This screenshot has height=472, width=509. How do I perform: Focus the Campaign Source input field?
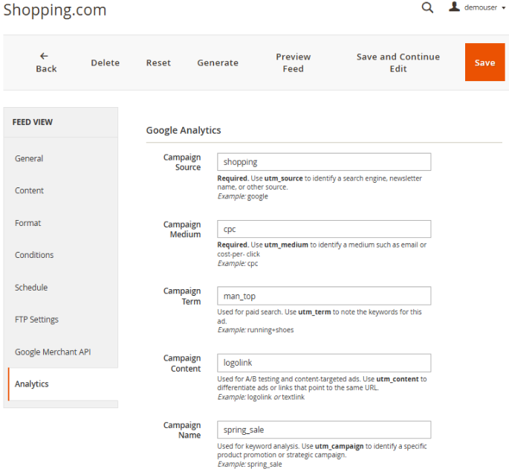pos(324,161)
